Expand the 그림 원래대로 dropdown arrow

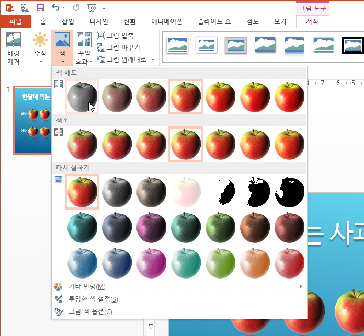point(153,60)
